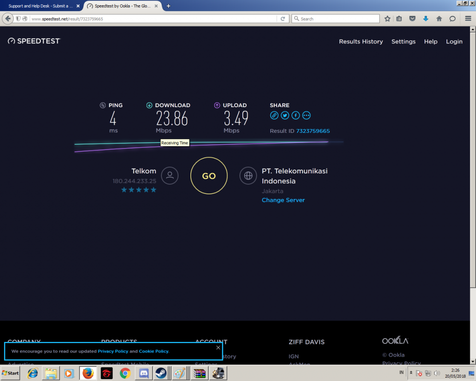Screen dimensions: 476x381
Task: Click the user profile icon beside Telkom
Action: [x=169, y=176]
